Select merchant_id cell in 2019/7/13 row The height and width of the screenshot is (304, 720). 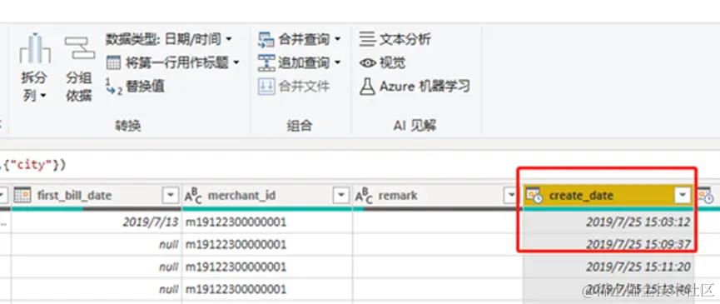[x=267, y=222]
